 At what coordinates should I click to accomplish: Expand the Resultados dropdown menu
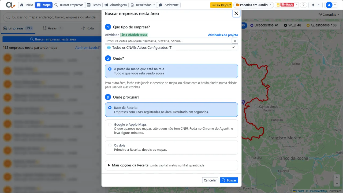click(143, 5)
